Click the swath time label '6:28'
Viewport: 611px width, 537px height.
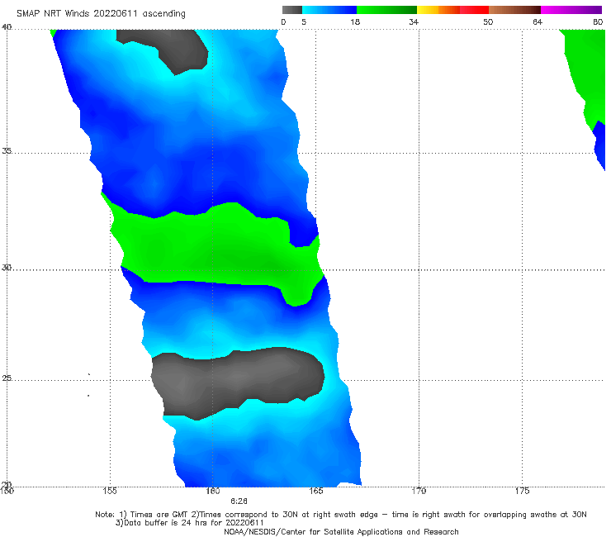click(239, 501)
